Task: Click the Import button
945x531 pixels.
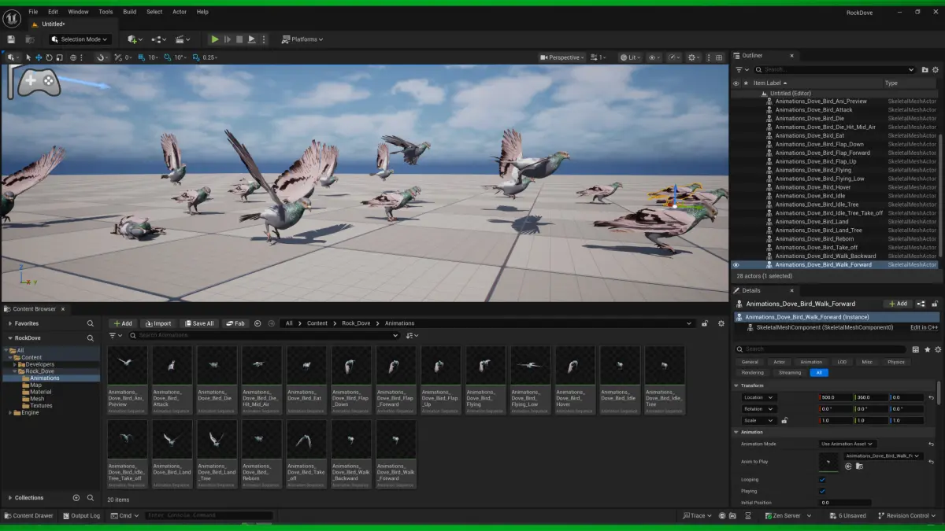Action: 158,323
